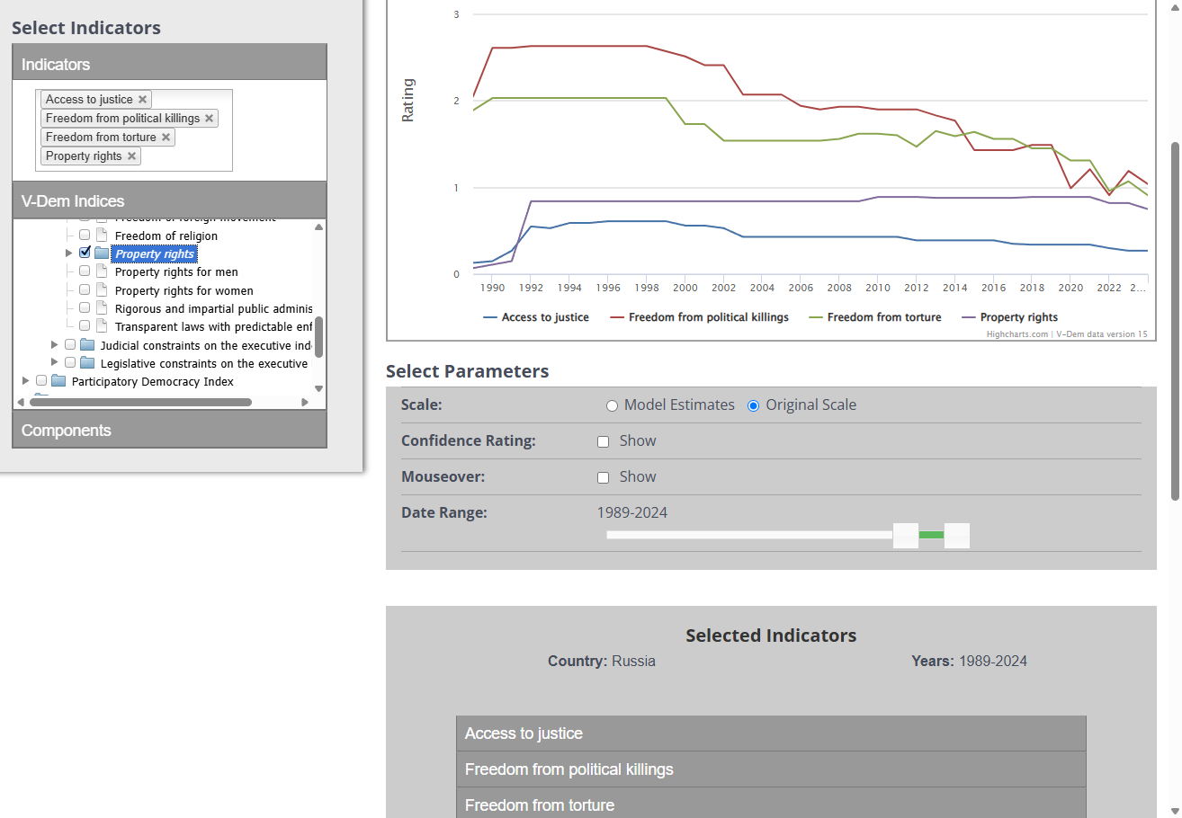Expand the Participatory Democracy Index node
Viewport: 1182px width, 818px height.
(x=26, y=381)
